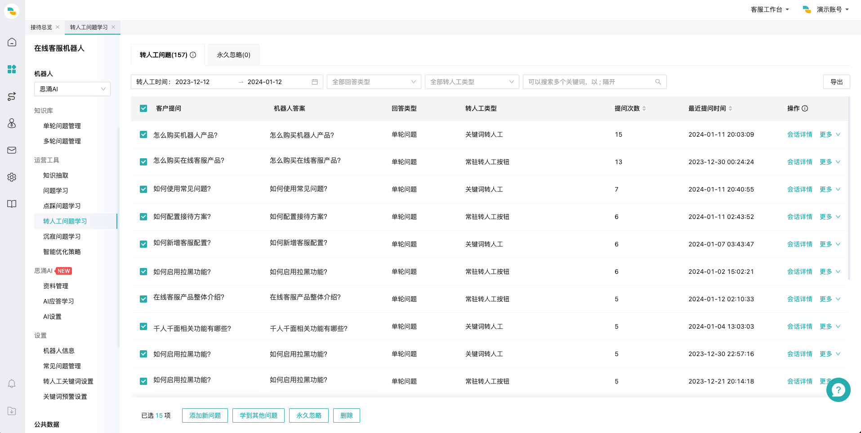861x433 pixels.
Task: Uncheck the row 千人千面相关功能有哪些?
Action: click(x=143, y=326)
